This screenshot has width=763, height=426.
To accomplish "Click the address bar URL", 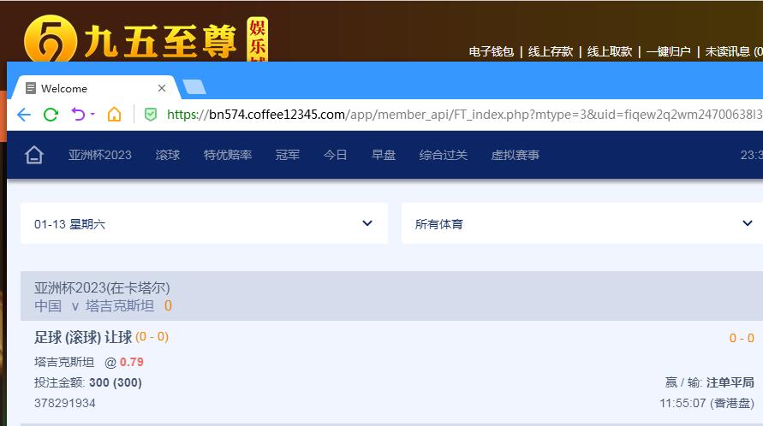I will [464, 115].
